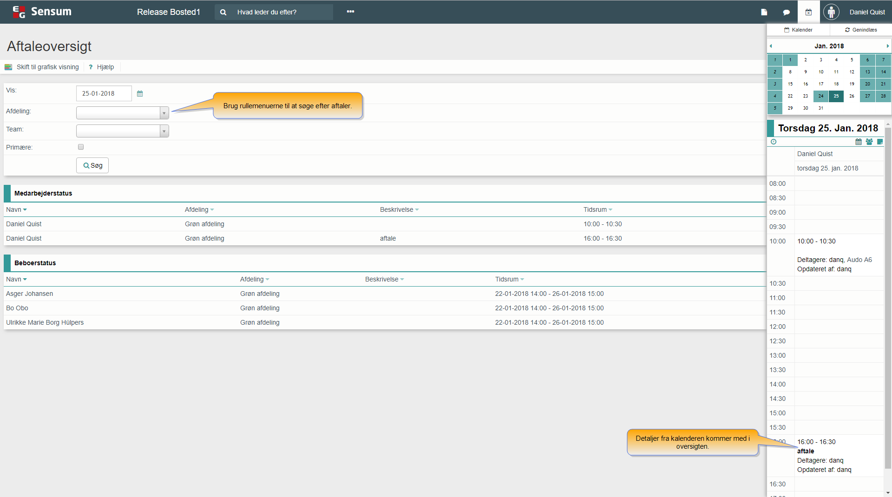Click the clock icon under the day heading
The height and width of the screenshot is (497, 892).
tap(774, 142)
